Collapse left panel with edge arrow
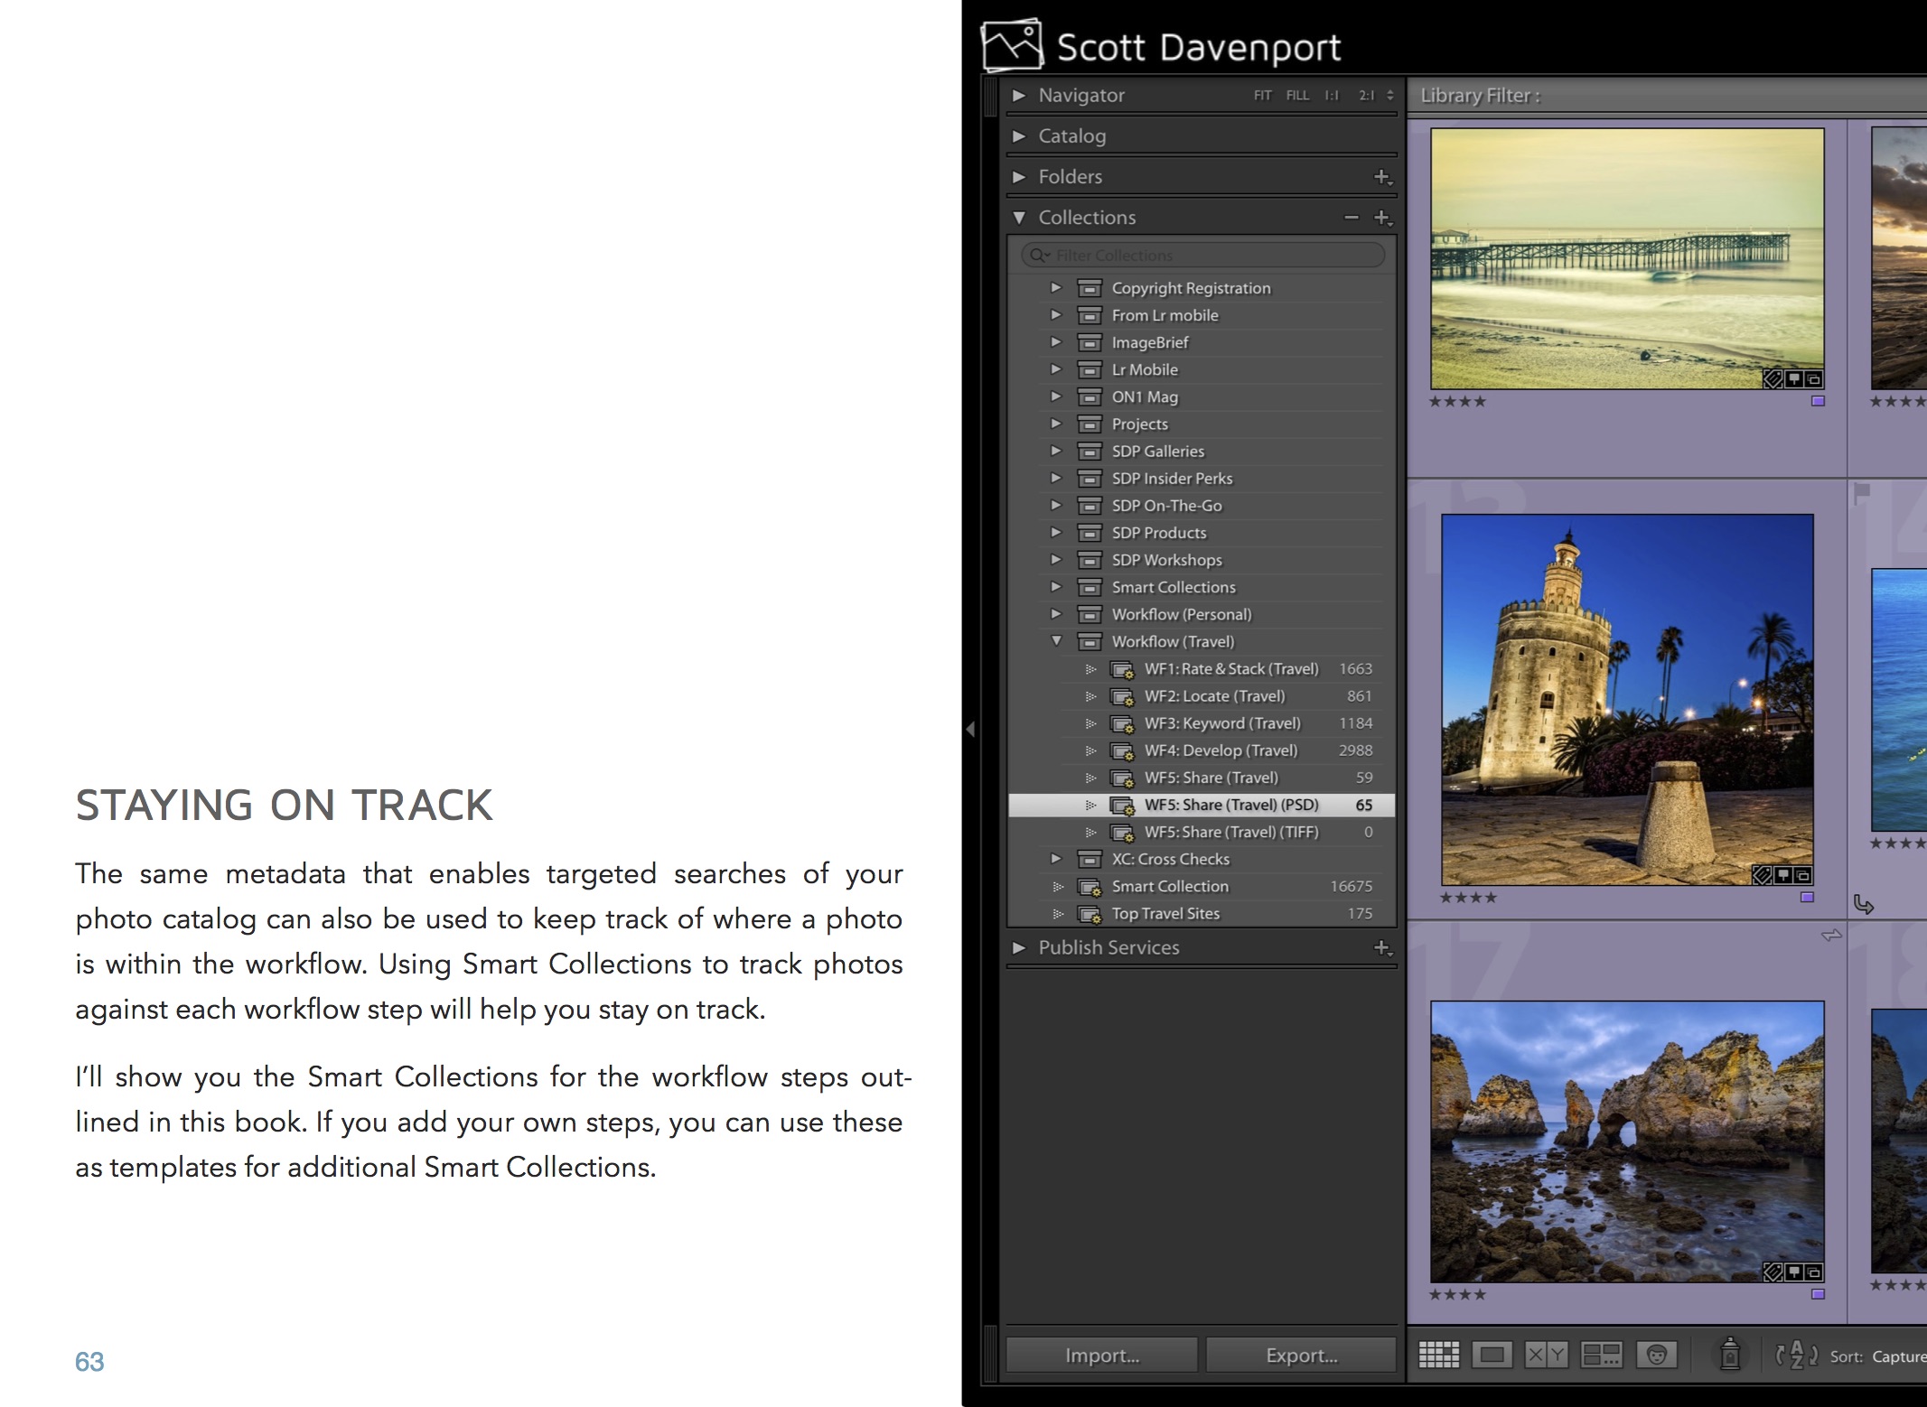The height and width of the screenshot is (1407, 1927). point(970,729)
